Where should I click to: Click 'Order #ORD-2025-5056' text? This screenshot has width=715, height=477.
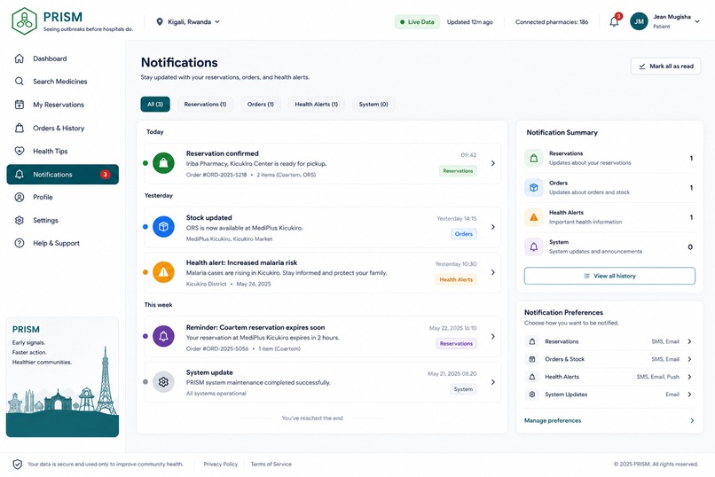tap(217, 349)
